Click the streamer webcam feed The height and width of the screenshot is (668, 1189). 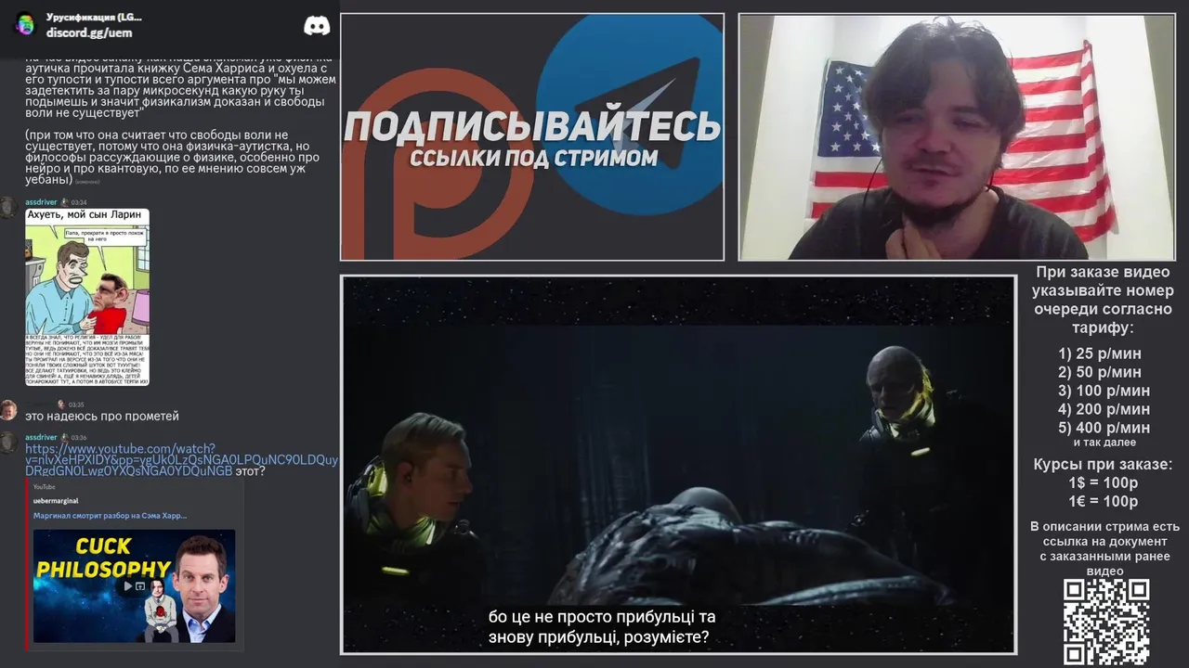point(957,136)
